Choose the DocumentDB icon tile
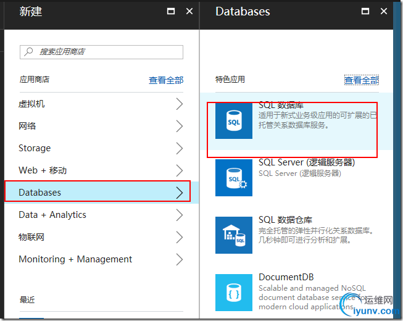The width and height of the screenshot is (403, 321). pyautogui.click(x=234, y=293)
